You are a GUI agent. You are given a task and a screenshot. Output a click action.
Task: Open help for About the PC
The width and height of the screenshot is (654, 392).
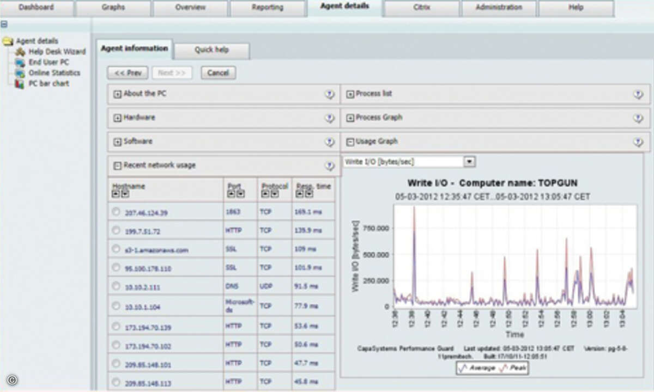330,94
